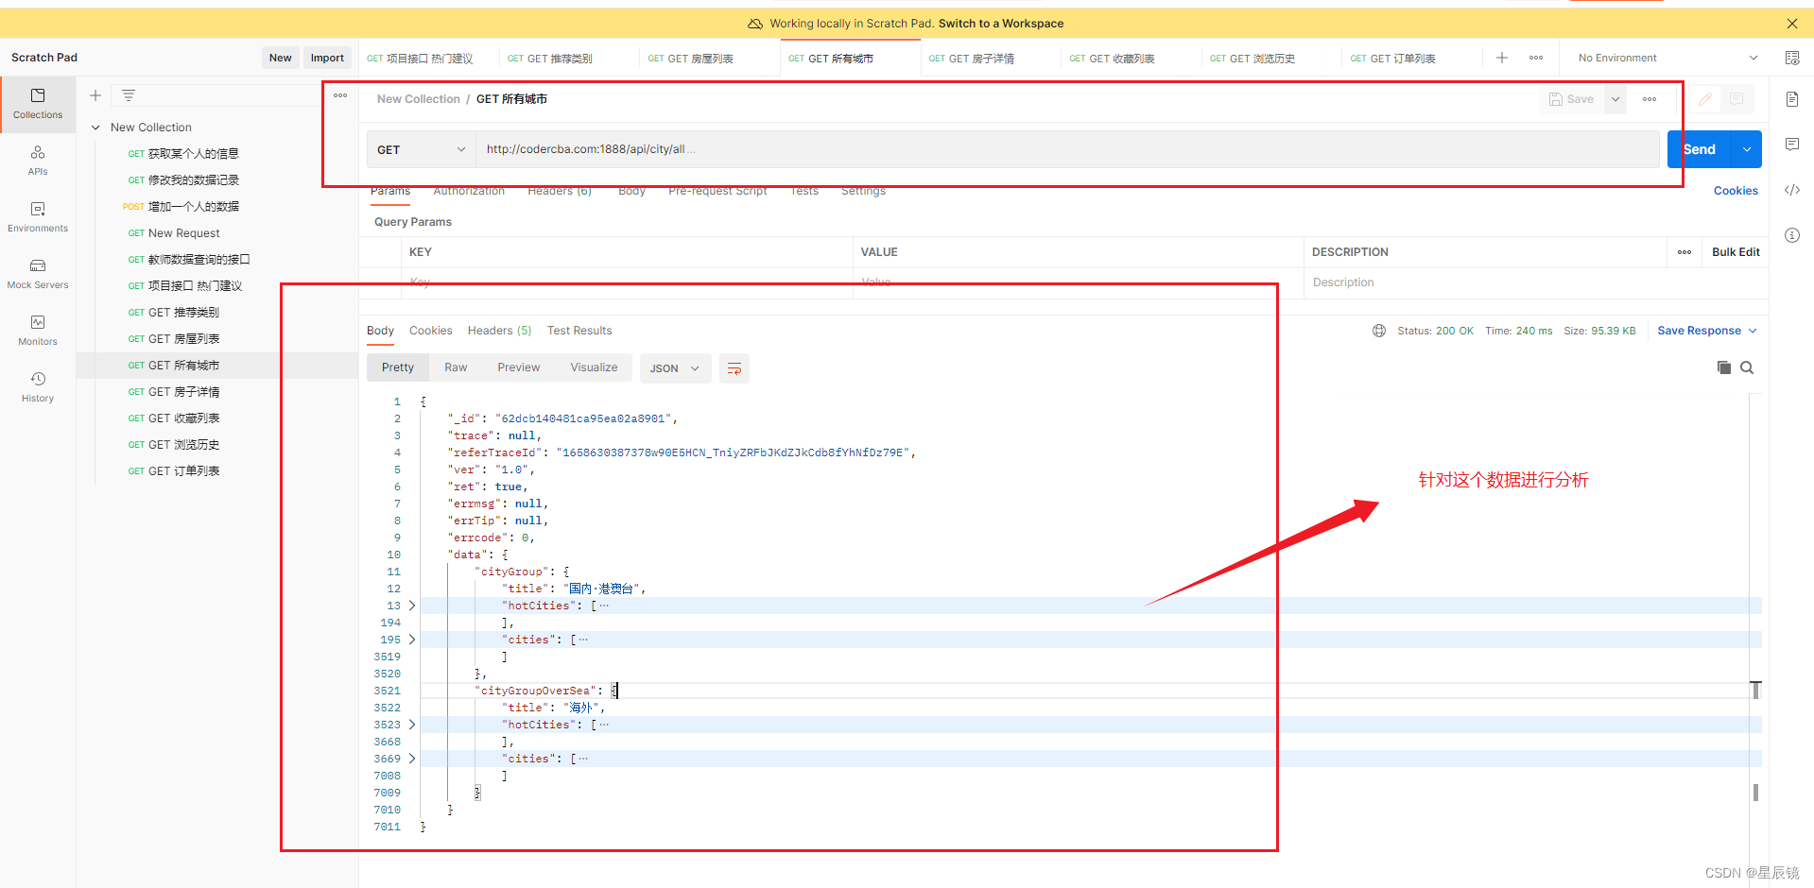Open the Save Response dropdown
The image size is (1814, 888).
click(1707, 331)
